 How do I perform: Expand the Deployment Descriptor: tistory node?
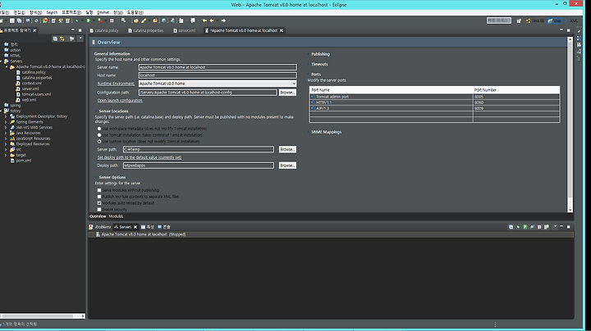click(x=6, y=116)
